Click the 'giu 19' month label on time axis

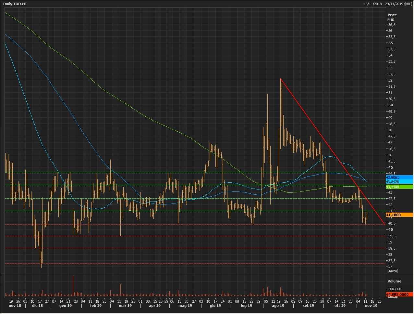(215, 306)
